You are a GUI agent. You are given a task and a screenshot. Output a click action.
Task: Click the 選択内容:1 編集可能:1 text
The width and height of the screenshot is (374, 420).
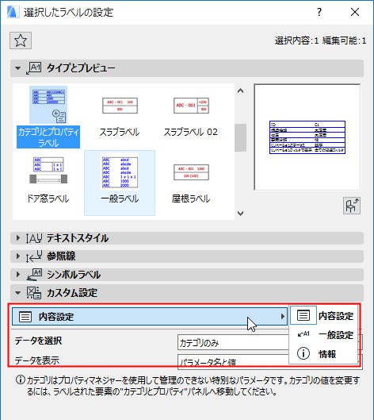321,40
